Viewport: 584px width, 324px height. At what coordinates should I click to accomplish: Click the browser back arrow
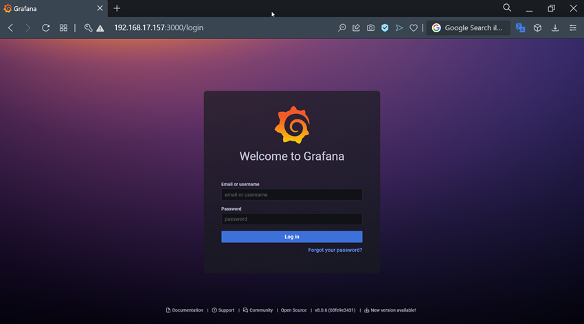pyautogui.click(x=10, y=28)
